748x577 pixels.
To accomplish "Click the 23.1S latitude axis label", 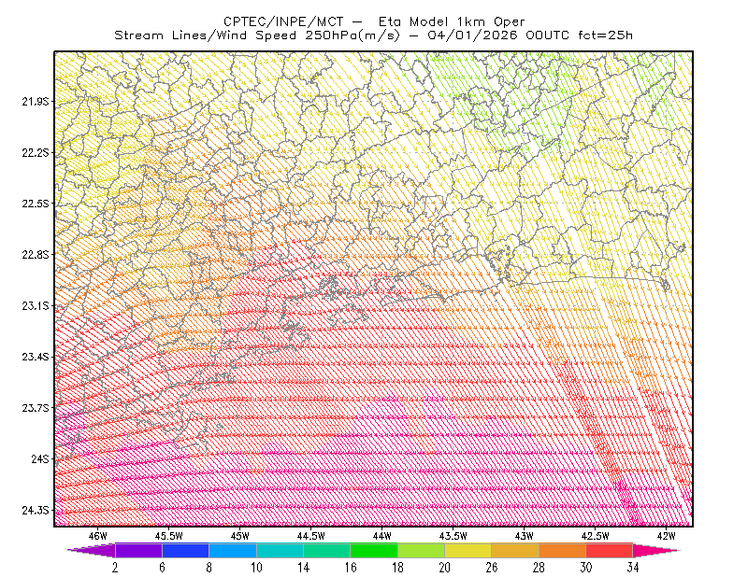I will click(36, 305).
